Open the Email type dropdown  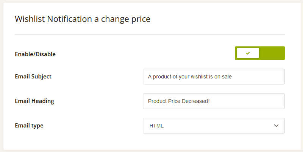pyautogui.click(x=214, y=126)
